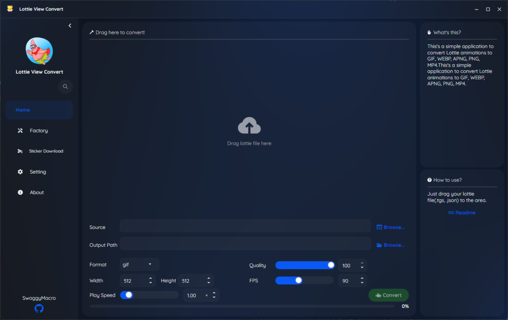Collapse the sidebar with the chevron arrow
This screenshot has width=508, height=320.
pyautogui.click(x=70, y=25)
